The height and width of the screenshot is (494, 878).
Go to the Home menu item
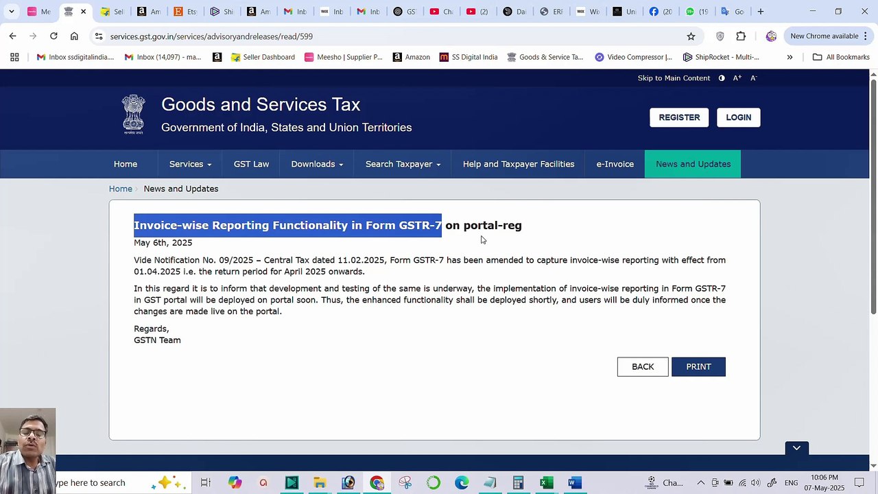pos(126,164)
